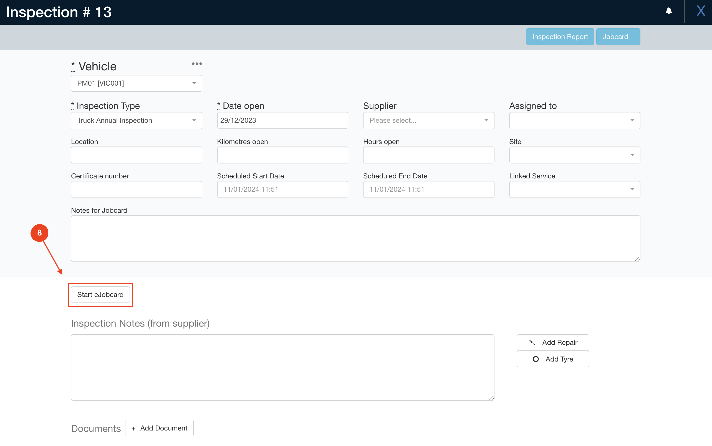Open the Site dropdown
This screenshot has height=446, width=712.
pos(574,155)
